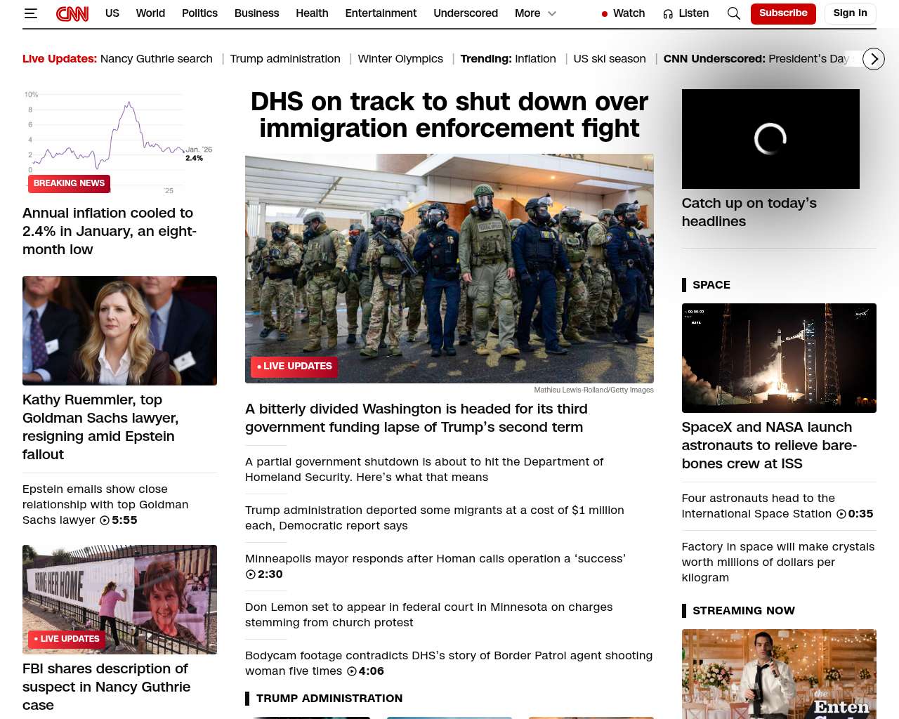Open the inflation chart breaking news image
899x719 pixels.
point(119,142)
